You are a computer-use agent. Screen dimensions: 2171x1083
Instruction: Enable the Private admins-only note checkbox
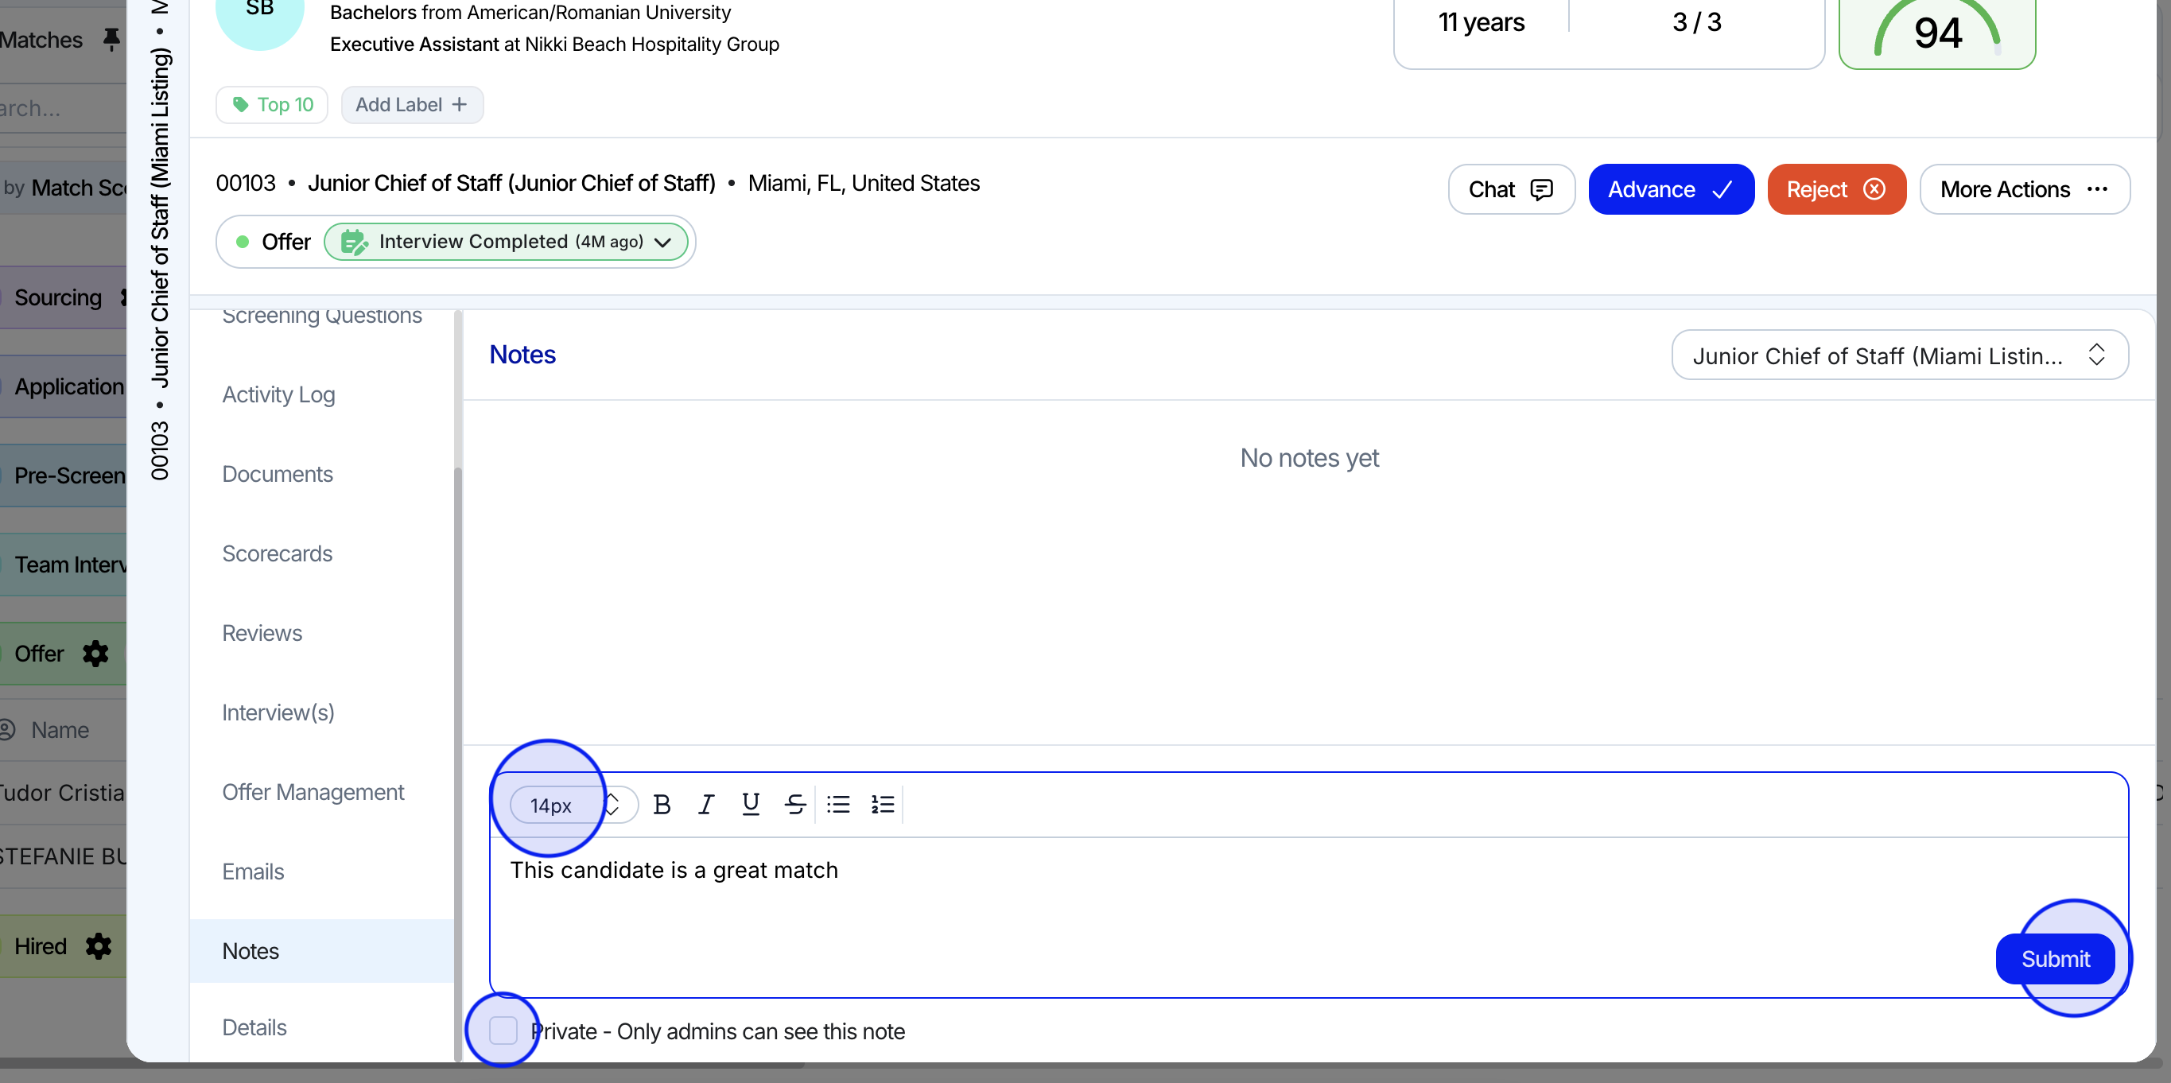tap(503, 1030)
